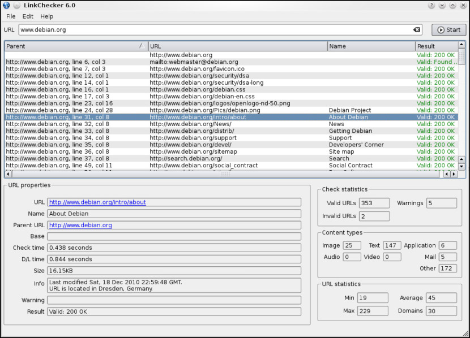
Task: Click the Check time field 0.438 seconds
Action: 174,248
